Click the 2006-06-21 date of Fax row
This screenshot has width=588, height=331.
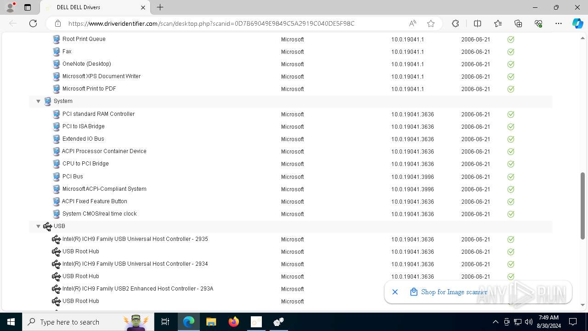pyautogui.click(x=475, y=52)
